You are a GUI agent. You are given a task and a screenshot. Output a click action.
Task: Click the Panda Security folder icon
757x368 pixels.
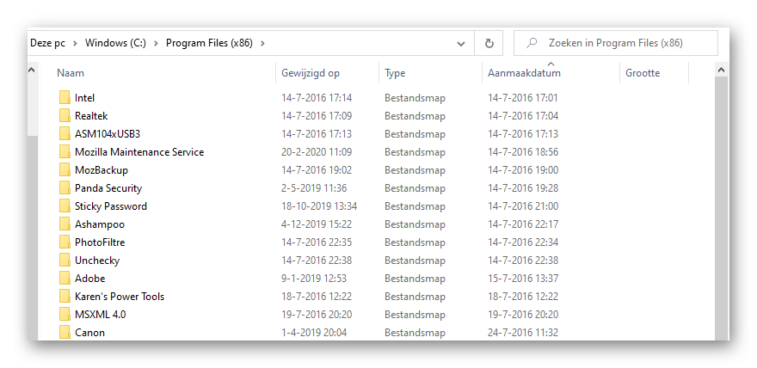[x=65, y=188]
